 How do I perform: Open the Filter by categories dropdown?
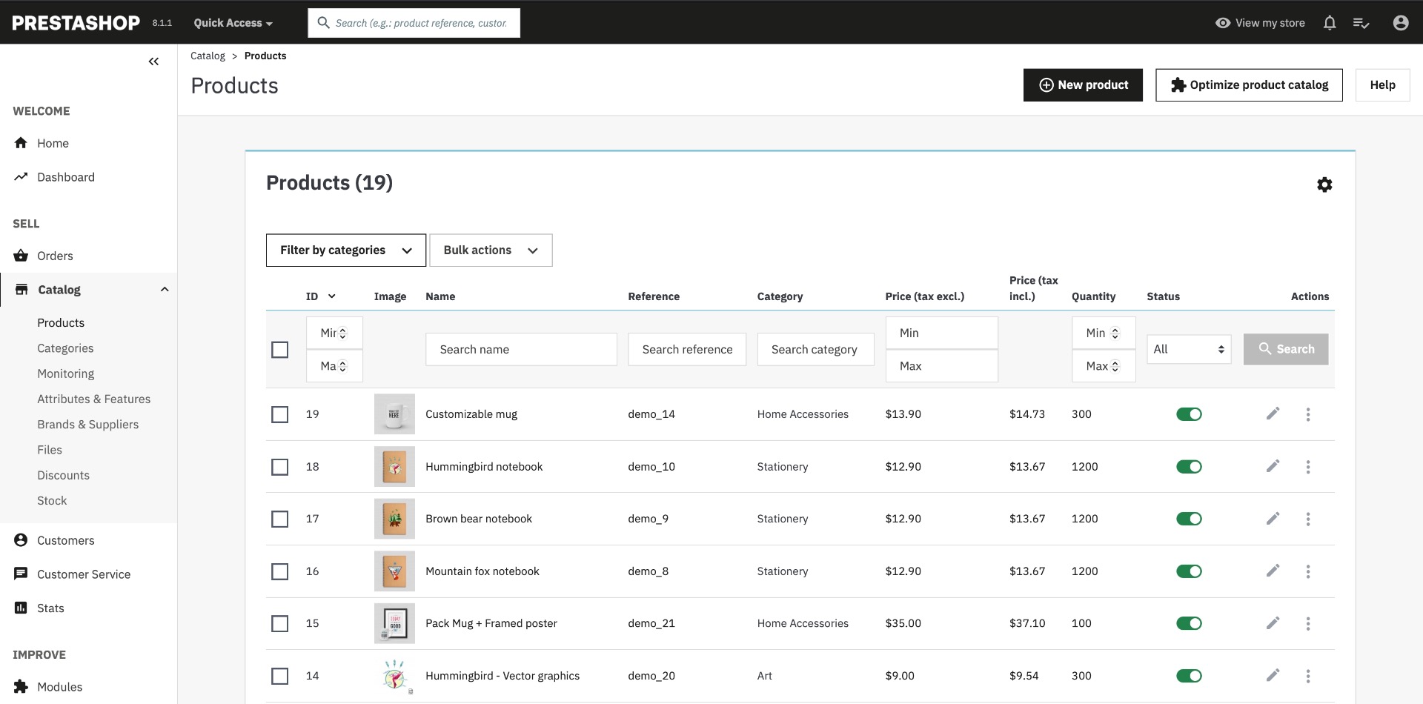click(x=345, y=250)
